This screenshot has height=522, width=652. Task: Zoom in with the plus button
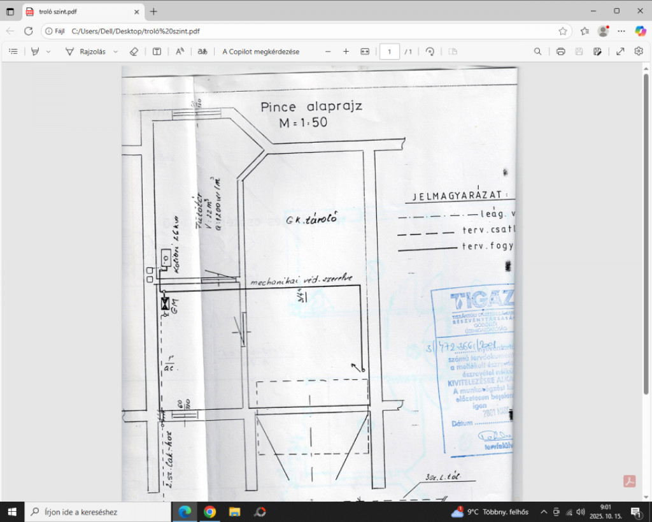[346, 52]
